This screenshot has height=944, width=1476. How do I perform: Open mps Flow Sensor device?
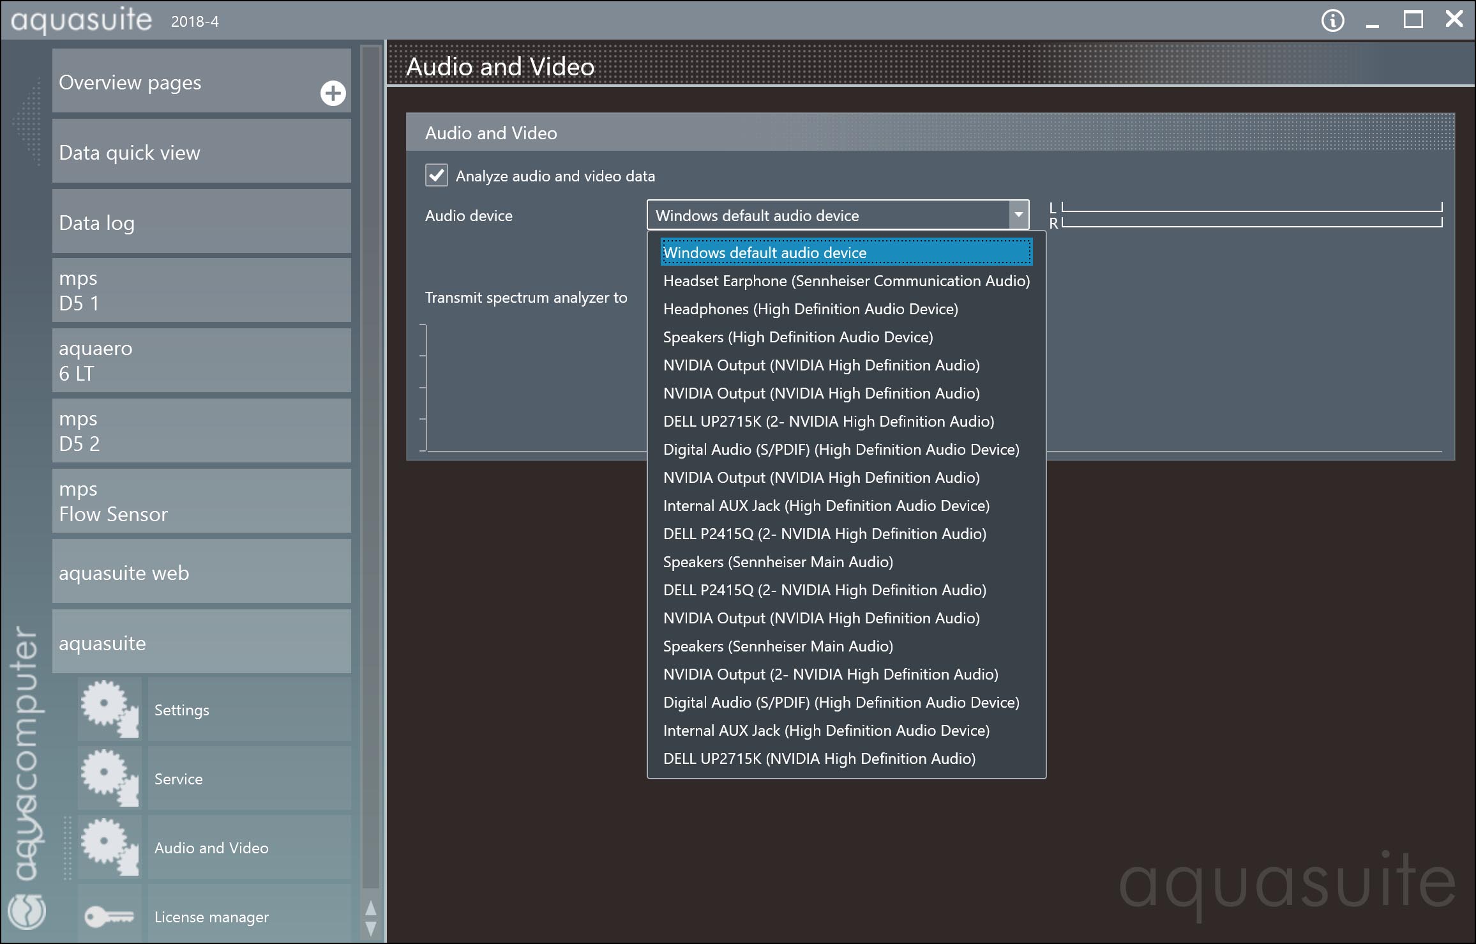(202, 501)
